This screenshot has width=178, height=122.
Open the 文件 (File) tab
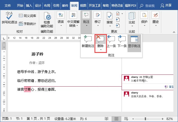8,6
